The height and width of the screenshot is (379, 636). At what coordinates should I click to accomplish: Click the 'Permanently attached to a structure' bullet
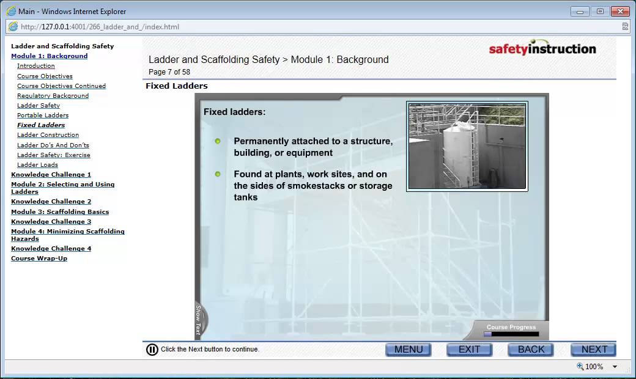313,147
